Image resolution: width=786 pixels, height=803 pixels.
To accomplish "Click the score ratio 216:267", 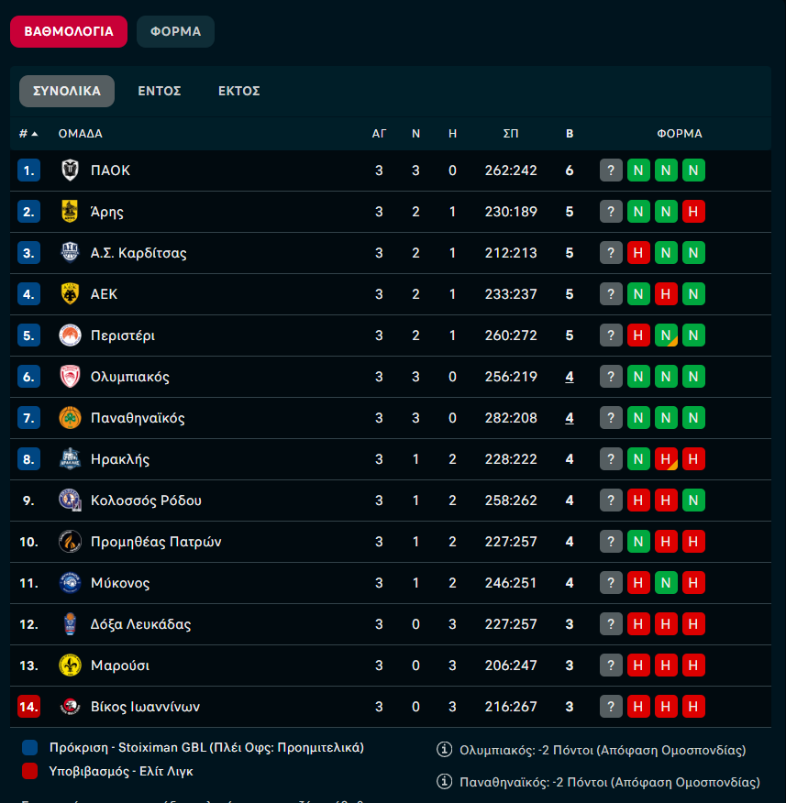I will click(x=511, y=707).
